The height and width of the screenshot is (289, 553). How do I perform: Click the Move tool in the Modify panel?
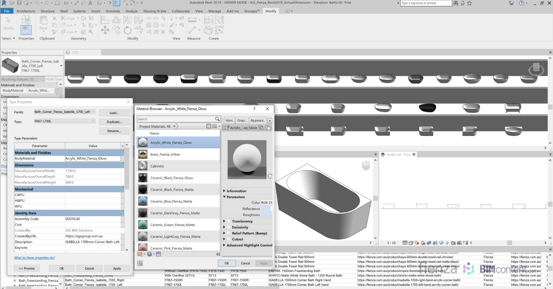tap(105, 30)
